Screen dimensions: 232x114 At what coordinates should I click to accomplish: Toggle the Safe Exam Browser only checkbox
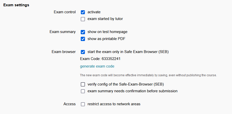click(83, 52)
